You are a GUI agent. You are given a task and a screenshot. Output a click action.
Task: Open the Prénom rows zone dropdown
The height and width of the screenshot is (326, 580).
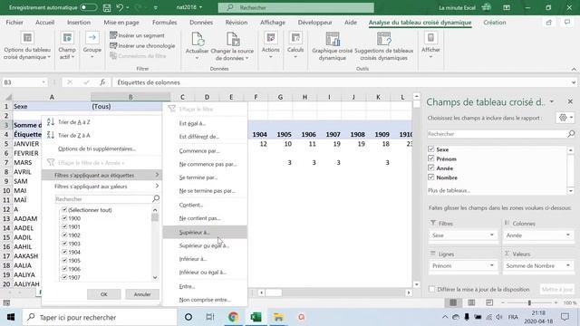tap(491, 265)
